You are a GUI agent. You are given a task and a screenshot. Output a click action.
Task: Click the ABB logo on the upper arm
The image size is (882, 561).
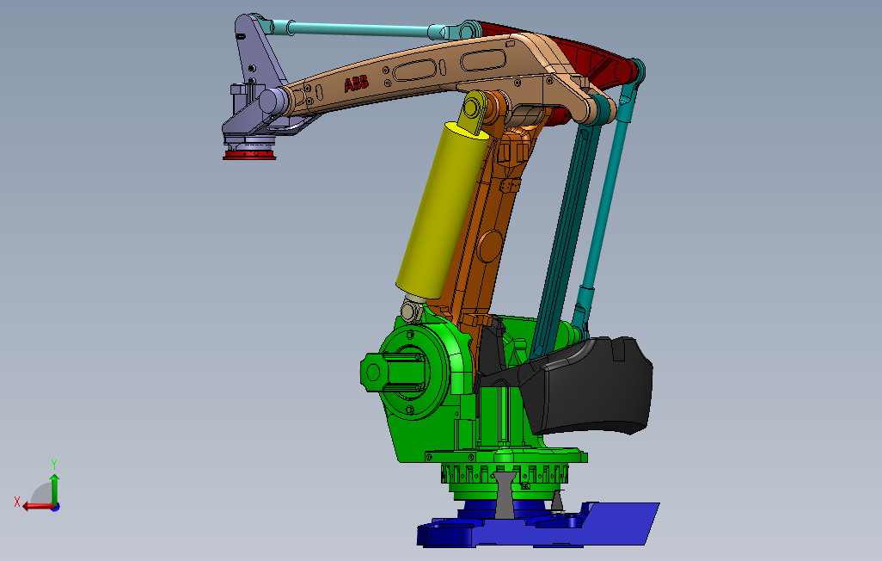(x=356, y=84)
